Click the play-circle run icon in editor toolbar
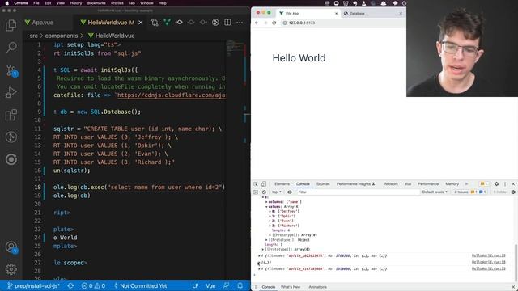518x291 pixels. pos(215,23)
